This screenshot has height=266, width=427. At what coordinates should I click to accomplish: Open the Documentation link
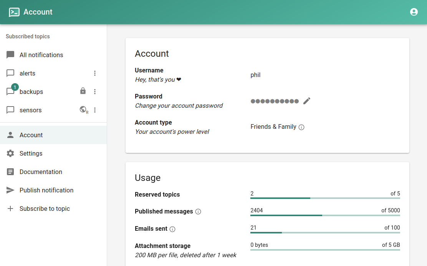(x=41, y=172)
